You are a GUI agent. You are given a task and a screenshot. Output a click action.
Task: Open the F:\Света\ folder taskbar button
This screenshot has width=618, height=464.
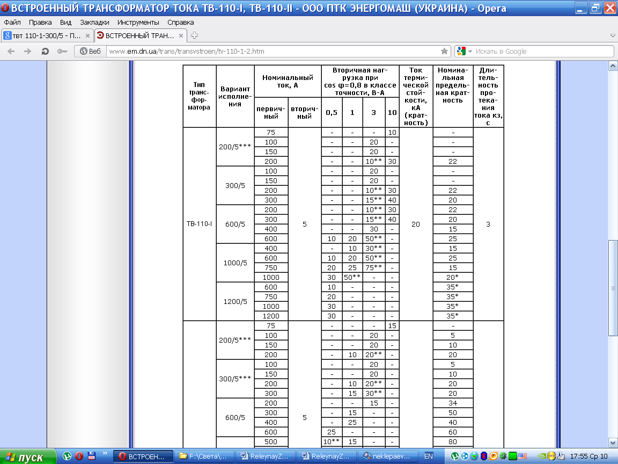(204, 456)
